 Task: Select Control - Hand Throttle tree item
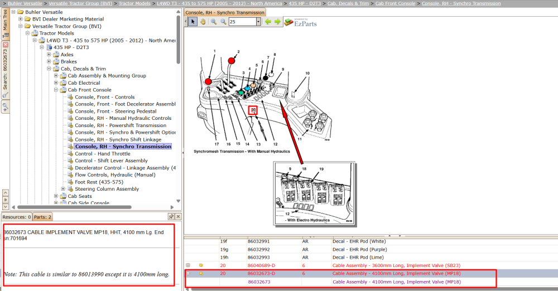point(103,154)
